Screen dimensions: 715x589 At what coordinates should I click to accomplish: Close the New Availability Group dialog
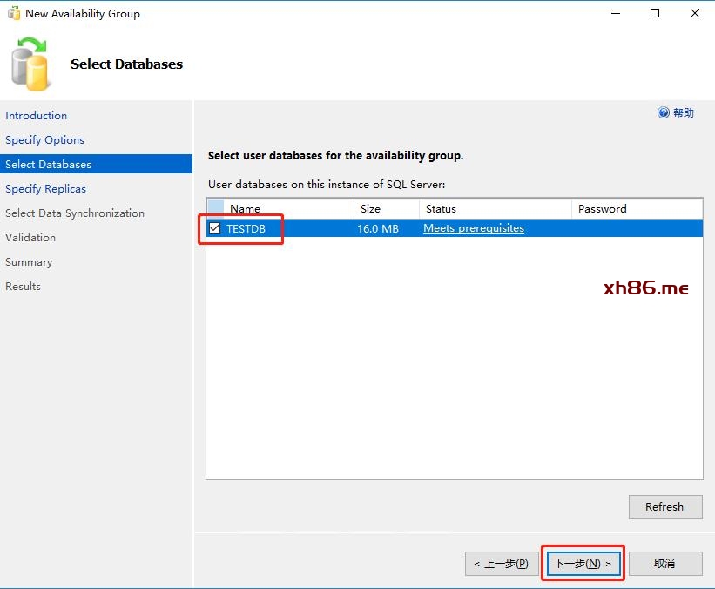click(694, 13)
